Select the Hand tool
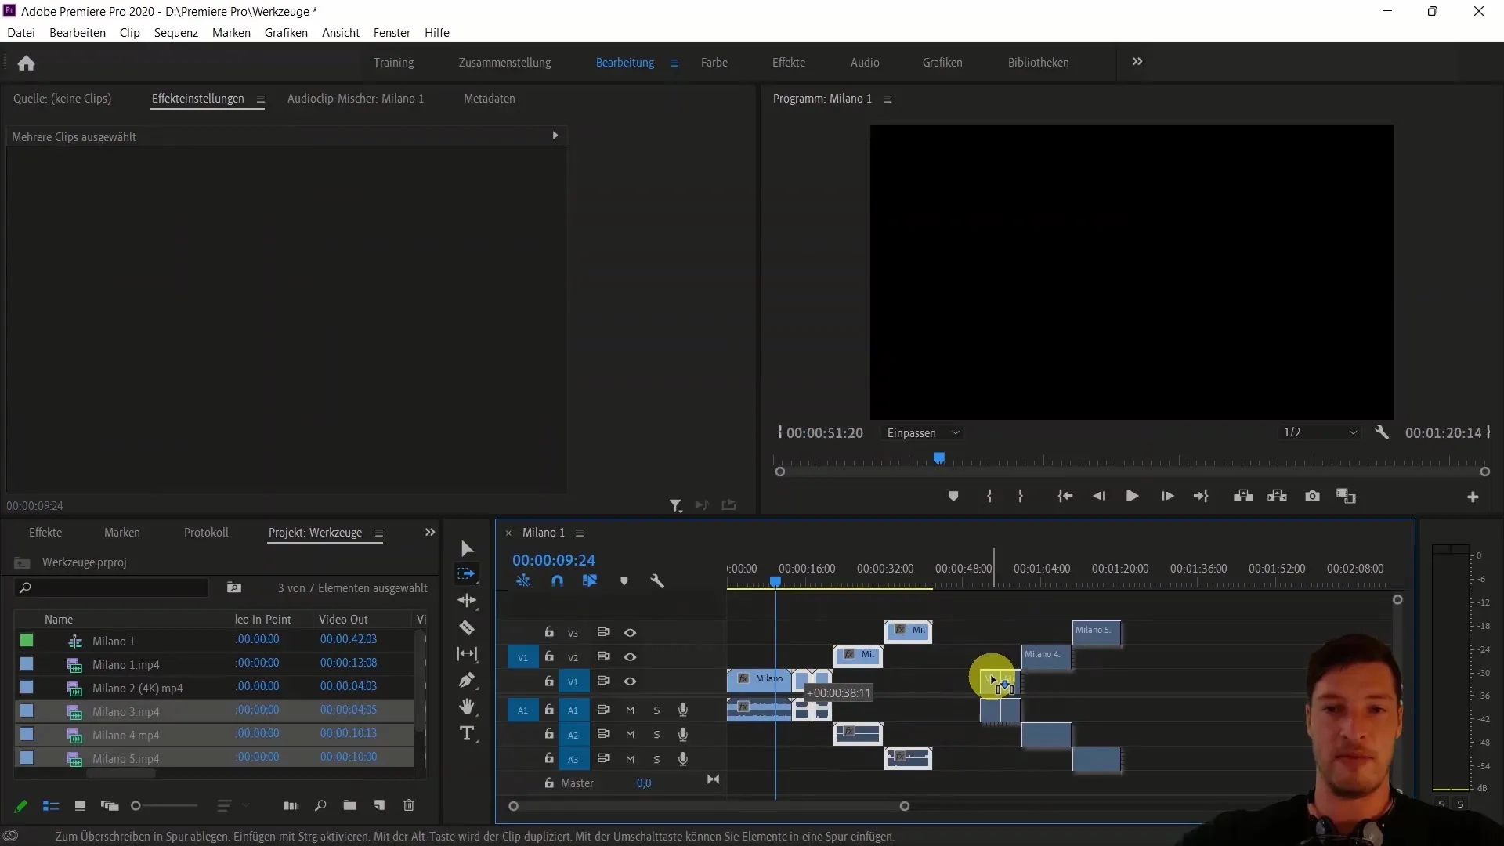This screenshot has width=1504, height=846. click(467, 707)
